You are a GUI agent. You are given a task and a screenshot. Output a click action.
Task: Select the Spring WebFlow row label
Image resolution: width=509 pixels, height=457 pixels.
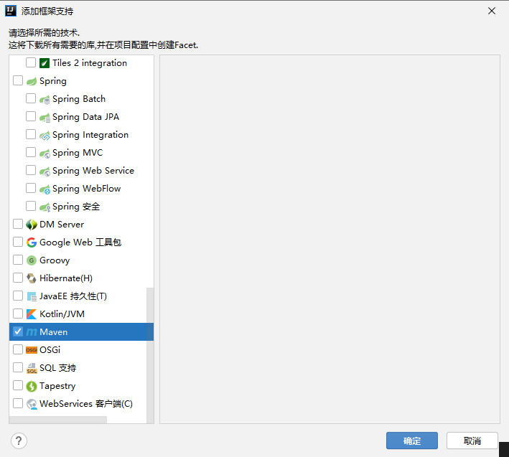[x=87, y=189]
